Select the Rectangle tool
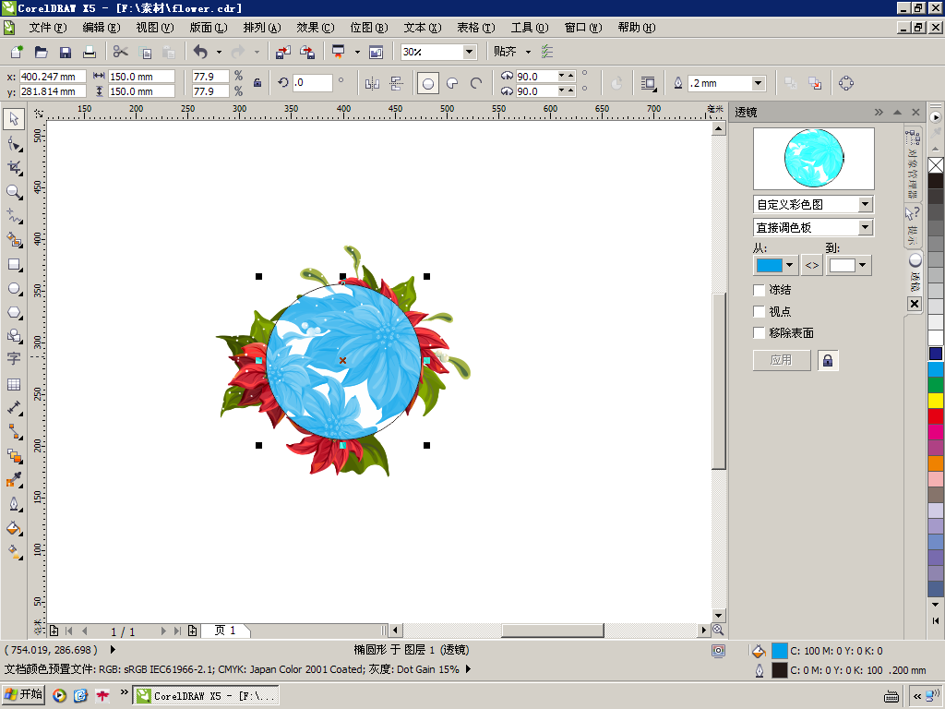 coord(14,265)
